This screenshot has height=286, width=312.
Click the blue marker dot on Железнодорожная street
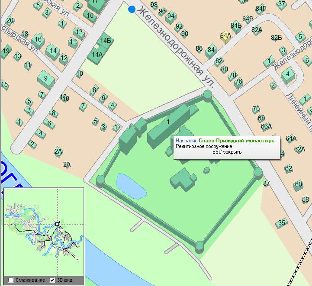click(132, 9)
